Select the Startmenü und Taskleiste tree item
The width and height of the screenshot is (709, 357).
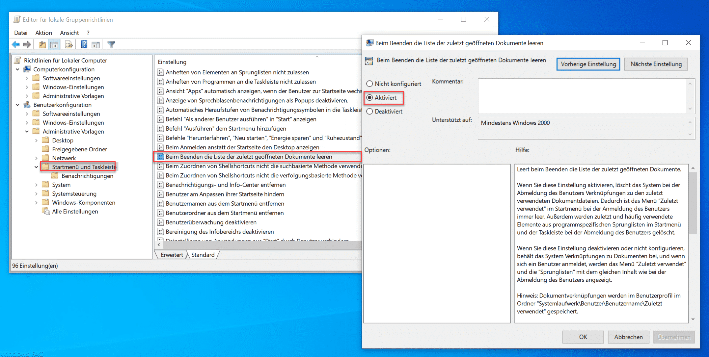[x=84, y=167]
